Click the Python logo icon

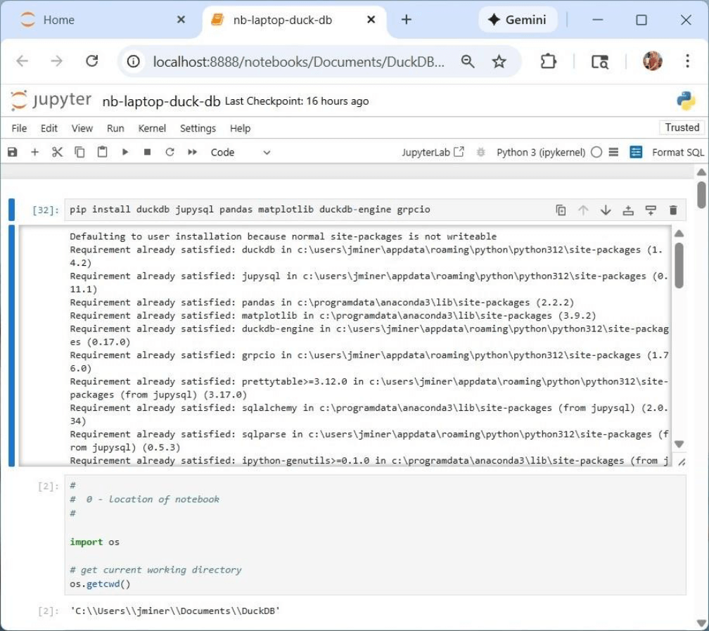click(x=686, y=101)
